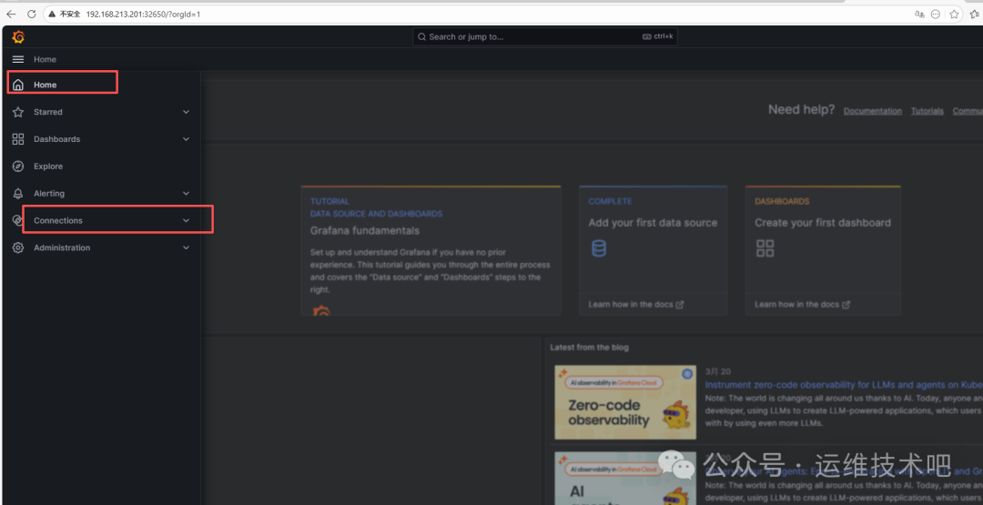983x505 pixels.
Task: Expand the Alerting section chevron
Action: (187, 194)
